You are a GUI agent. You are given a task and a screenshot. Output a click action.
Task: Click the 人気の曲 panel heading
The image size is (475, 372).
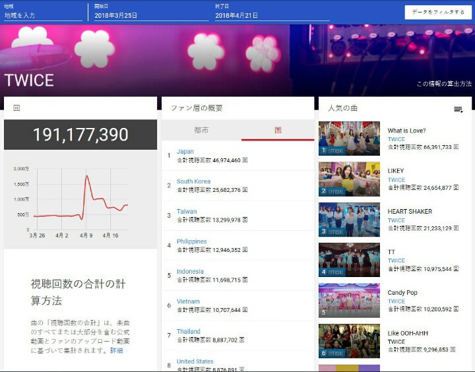[342, 108]
